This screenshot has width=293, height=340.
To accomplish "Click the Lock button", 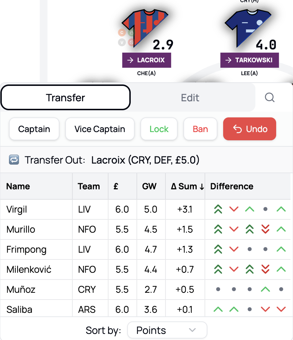I will coord(159,129).
